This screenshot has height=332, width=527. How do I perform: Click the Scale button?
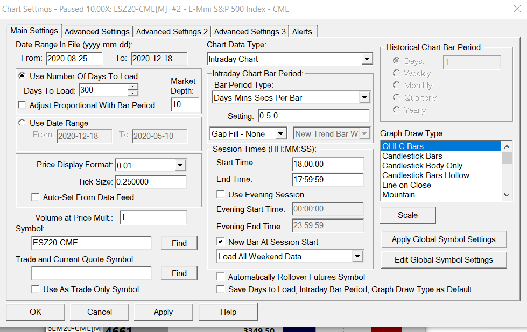(x=408, y=215)
